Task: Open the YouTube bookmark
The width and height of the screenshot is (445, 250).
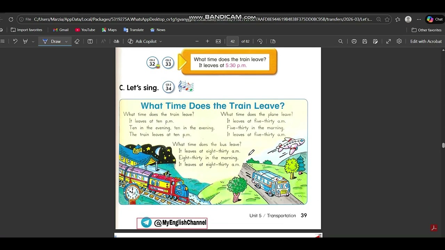Action: (x=85, y=30)
